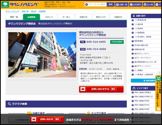Switch to the スタッフ tab
162x125 pixels.
pyautogui.click(x=49, y=17)
